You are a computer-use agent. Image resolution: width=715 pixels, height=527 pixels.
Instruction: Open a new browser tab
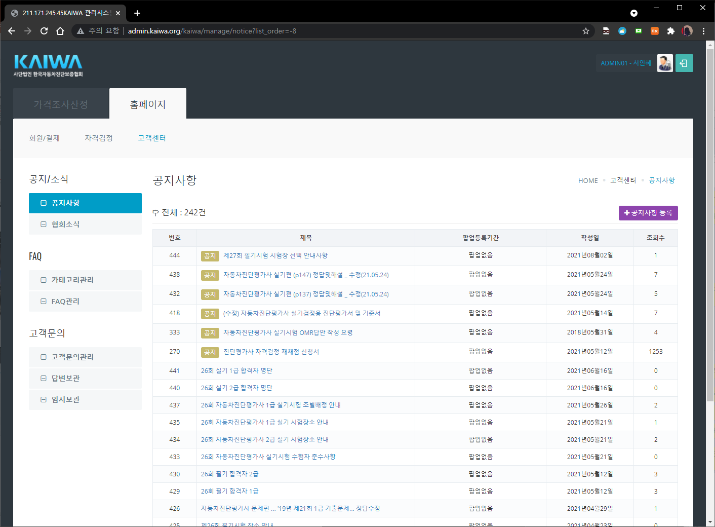click(x=137, y=13)
